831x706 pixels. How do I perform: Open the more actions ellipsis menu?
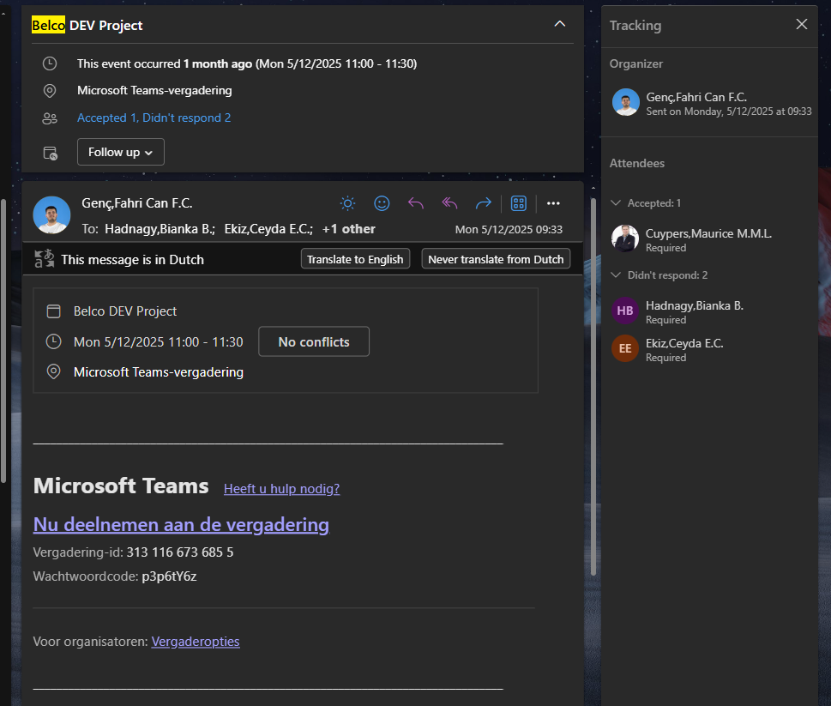(x=553, y=203)
